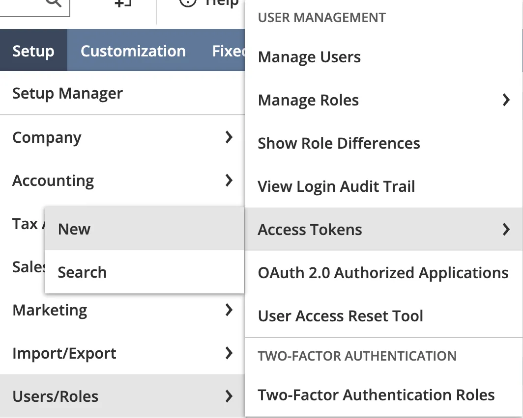
Task: Expand the Accounting chevron arrow
Action: point(229,181)
